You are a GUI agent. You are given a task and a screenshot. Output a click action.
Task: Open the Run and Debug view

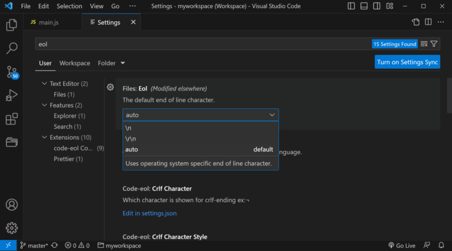tap(11, 95)
